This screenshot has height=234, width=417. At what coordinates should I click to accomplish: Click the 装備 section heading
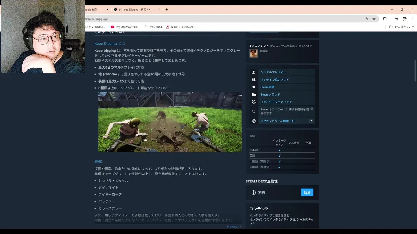point(98,162)
